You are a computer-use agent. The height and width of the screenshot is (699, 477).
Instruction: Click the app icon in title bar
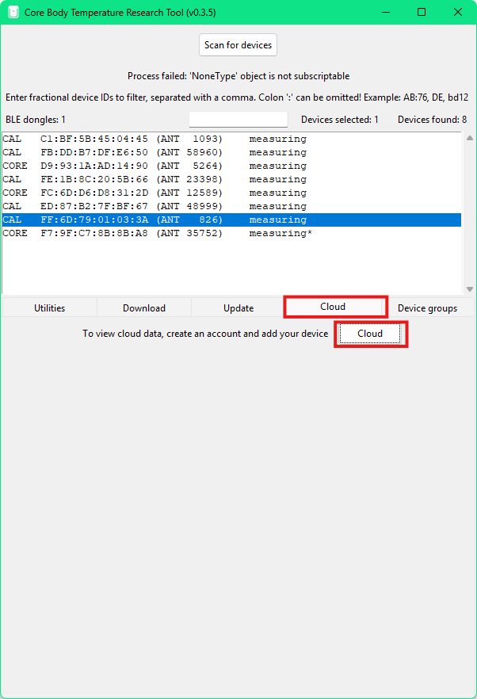[13, 12]
